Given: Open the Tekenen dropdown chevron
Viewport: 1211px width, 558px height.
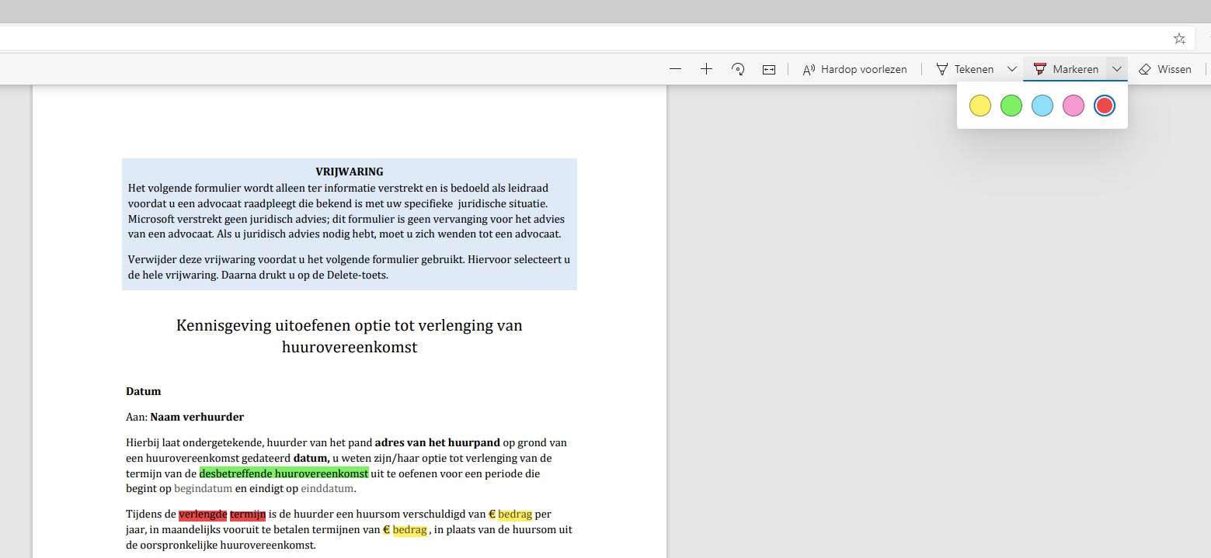Looking at the screenshot, I should coord(1012,68).
